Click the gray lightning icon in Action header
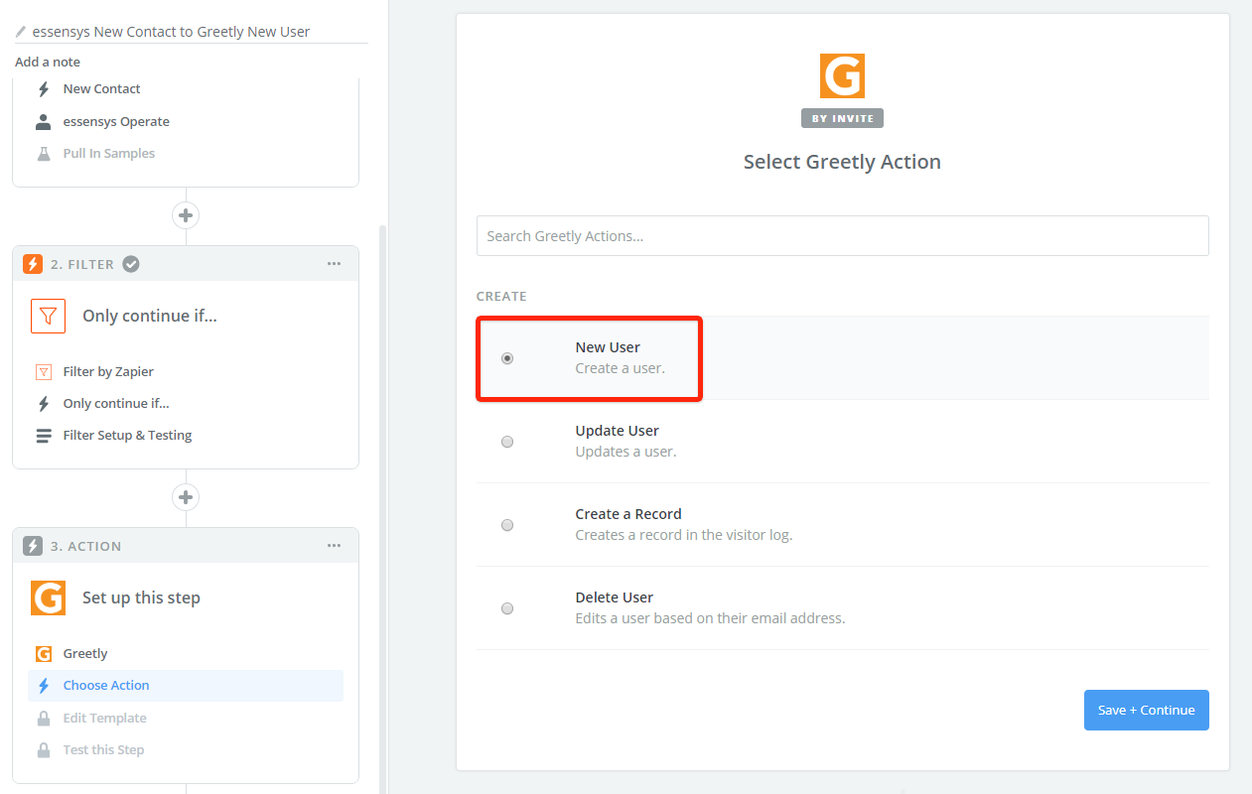Viewport: 1252px width, 794px height. tap(33, 546)
